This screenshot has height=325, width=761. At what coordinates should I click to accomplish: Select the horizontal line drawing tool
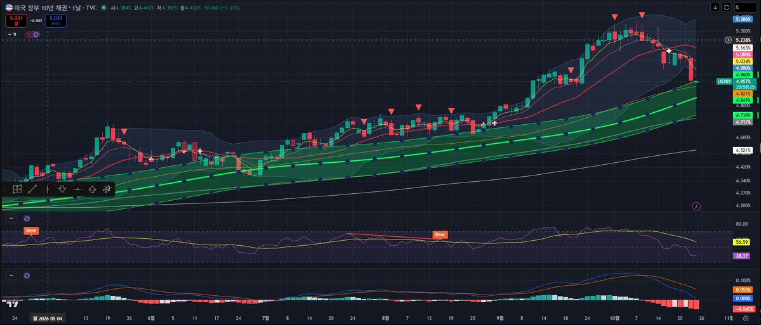77,189
